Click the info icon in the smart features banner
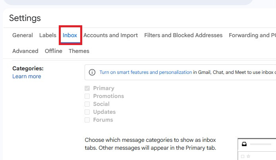The image size is (276, 160). [92, 72]
